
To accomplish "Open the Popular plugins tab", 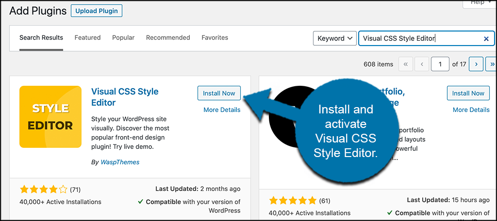I will pyautogui.click(x=123, y=38).
